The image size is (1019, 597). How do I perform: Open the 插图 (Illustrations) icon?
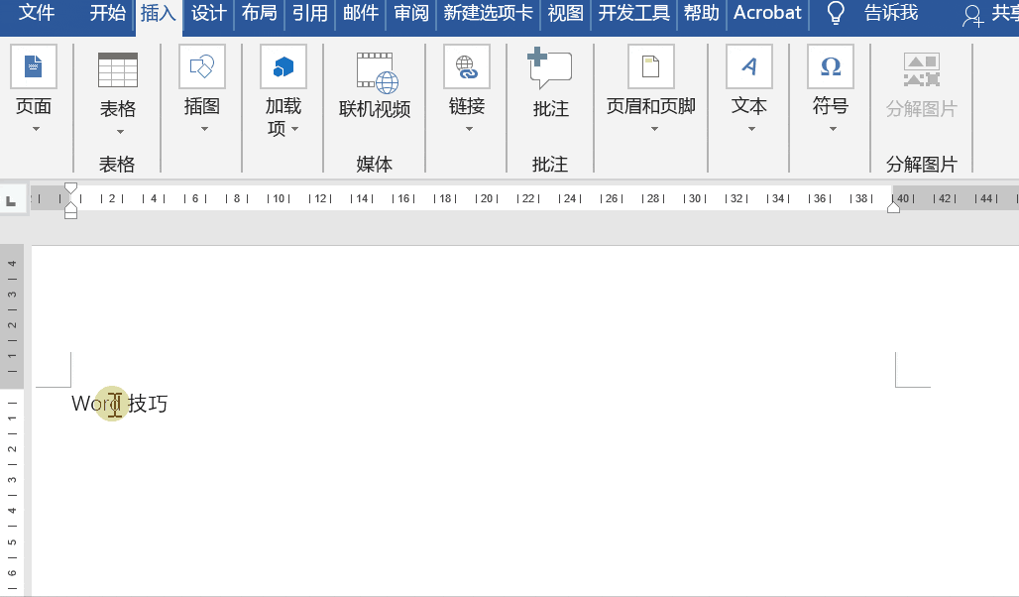(201, 67)
